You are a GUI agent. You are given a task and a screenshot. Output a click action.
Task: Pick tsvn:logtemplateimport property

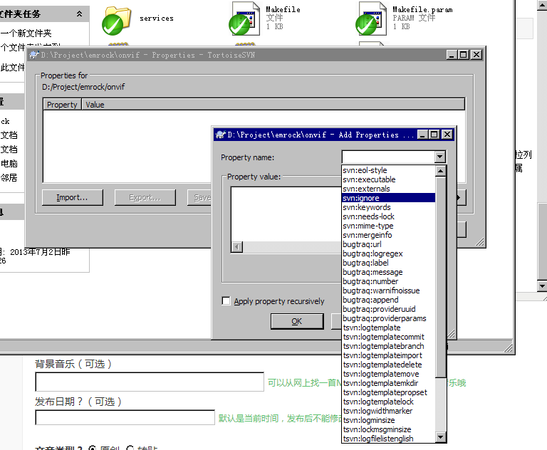[389, 355]
